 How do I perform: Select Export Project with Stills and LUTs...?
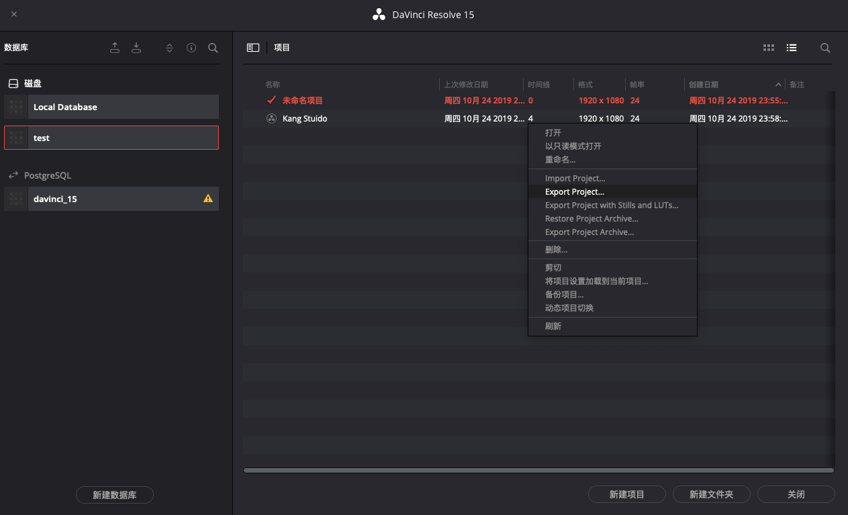click(x=612, y=205)
